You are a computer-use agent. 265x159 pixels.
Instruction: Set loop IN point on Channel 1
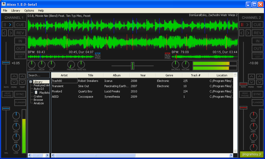[20, 41]
